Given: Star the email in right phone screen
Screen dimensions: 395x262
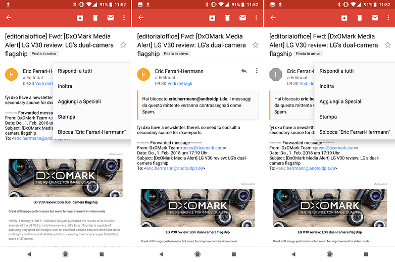Looking at the screenshot, I should pyautogui.click(x=388, y=45).
